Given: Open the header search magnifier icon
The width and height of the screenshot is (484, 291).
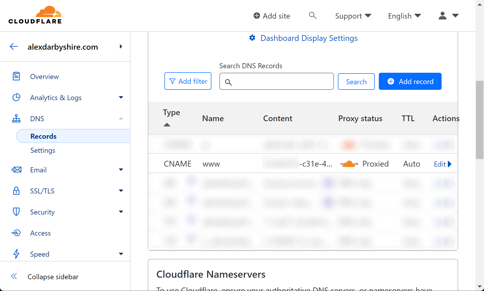Looking at the screenshot, I should coord(313,16).
